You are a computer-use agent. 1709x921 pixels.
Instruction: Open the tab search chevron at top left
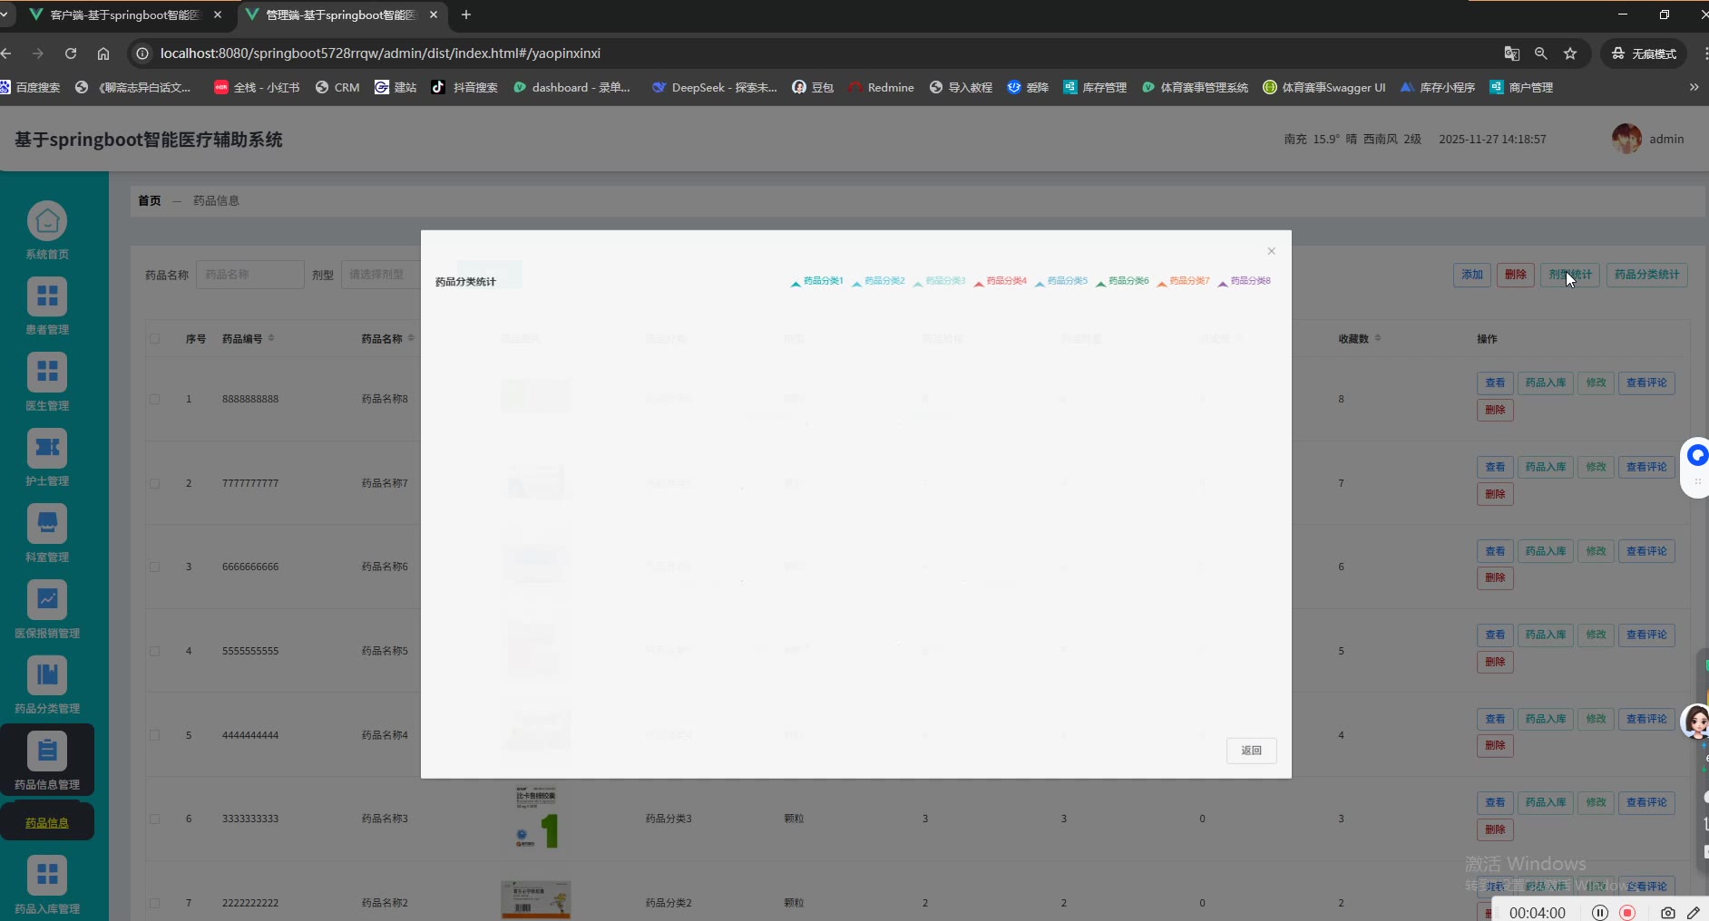(5, 15)
